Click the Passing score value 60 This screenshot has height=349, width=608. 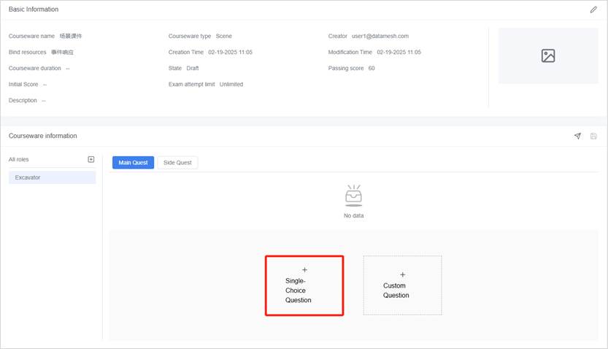[x=372, y=68]
